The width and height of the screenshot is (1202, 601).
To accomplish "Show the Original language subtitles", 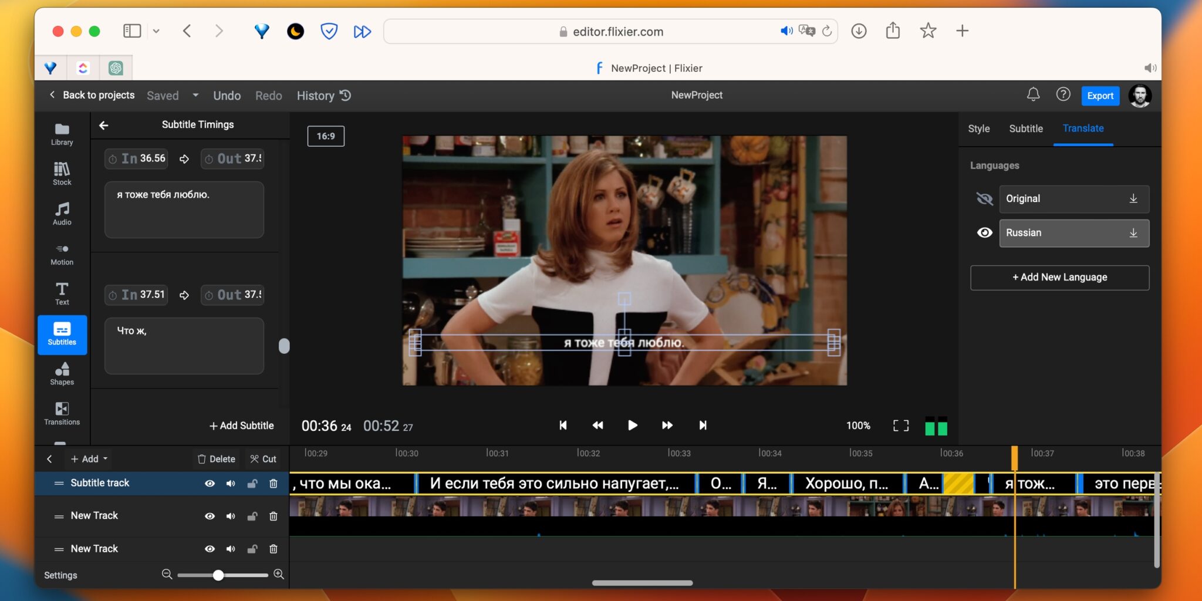I will (984, 199).
